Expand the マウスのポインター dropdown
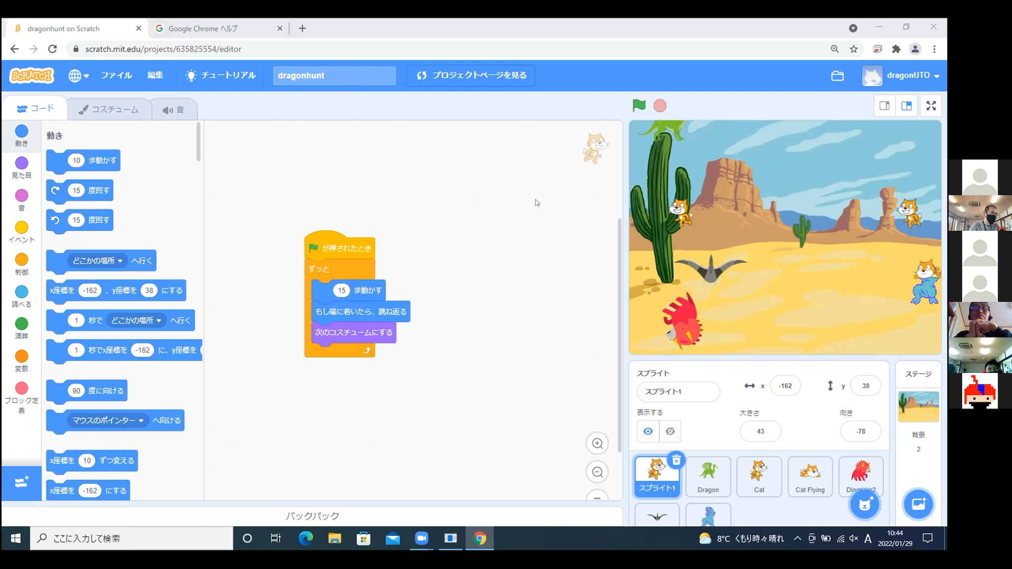This screenshot has height=569, width=1012. (108, 420)
